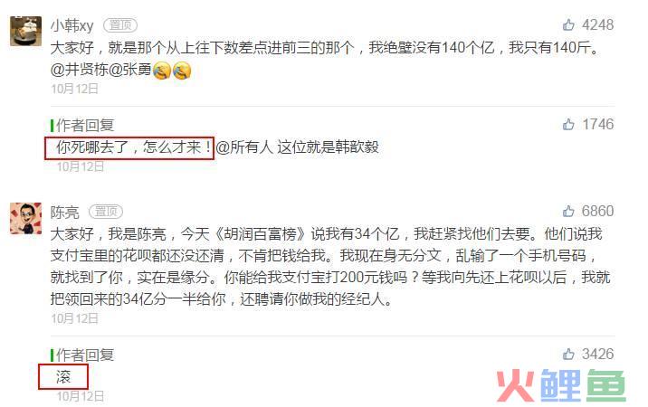Click the 火鲤鱼 watermark logo
This screenshot has height=407, width=648.
[561, 385]
